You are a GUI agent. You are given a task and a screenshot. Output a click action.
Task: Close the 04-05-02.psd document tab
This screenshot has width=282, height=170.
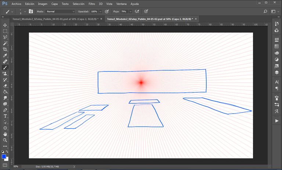[196, 19]
